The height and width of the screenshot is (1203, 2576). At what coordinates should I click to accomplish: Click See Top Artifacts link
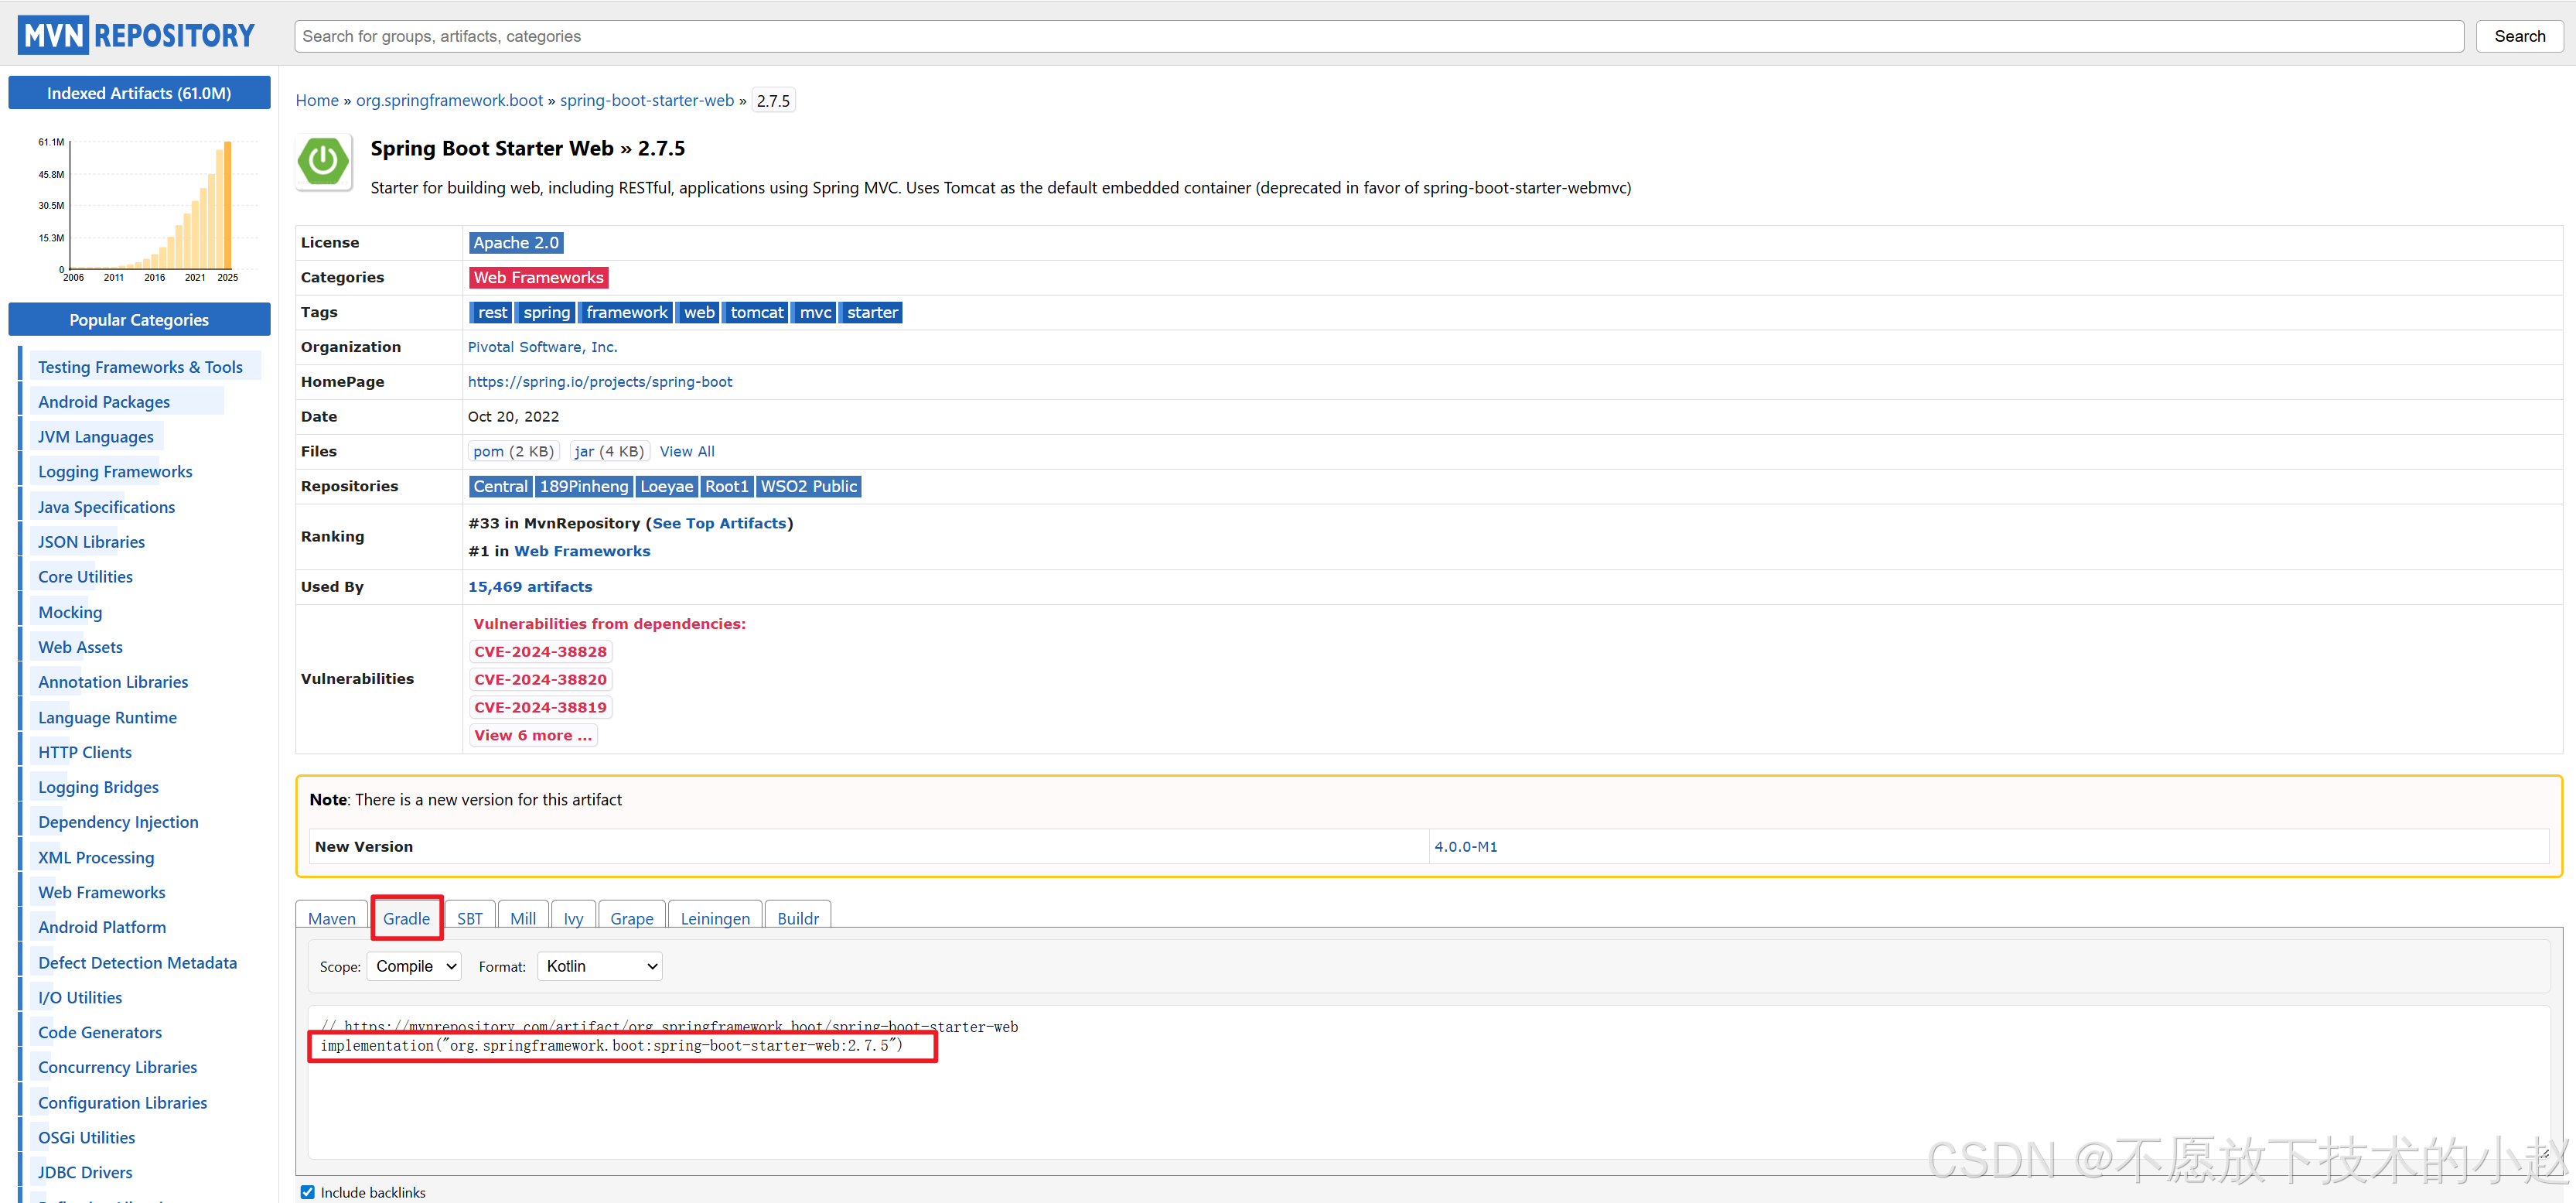[719, 523]
